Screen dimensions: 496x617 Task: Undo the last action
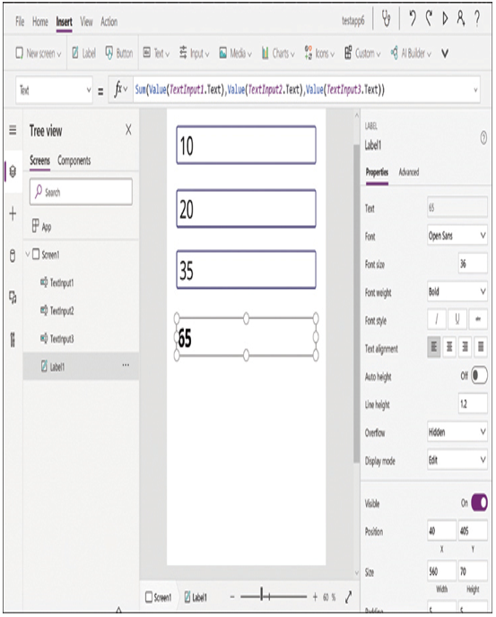(x=413, y=19)
